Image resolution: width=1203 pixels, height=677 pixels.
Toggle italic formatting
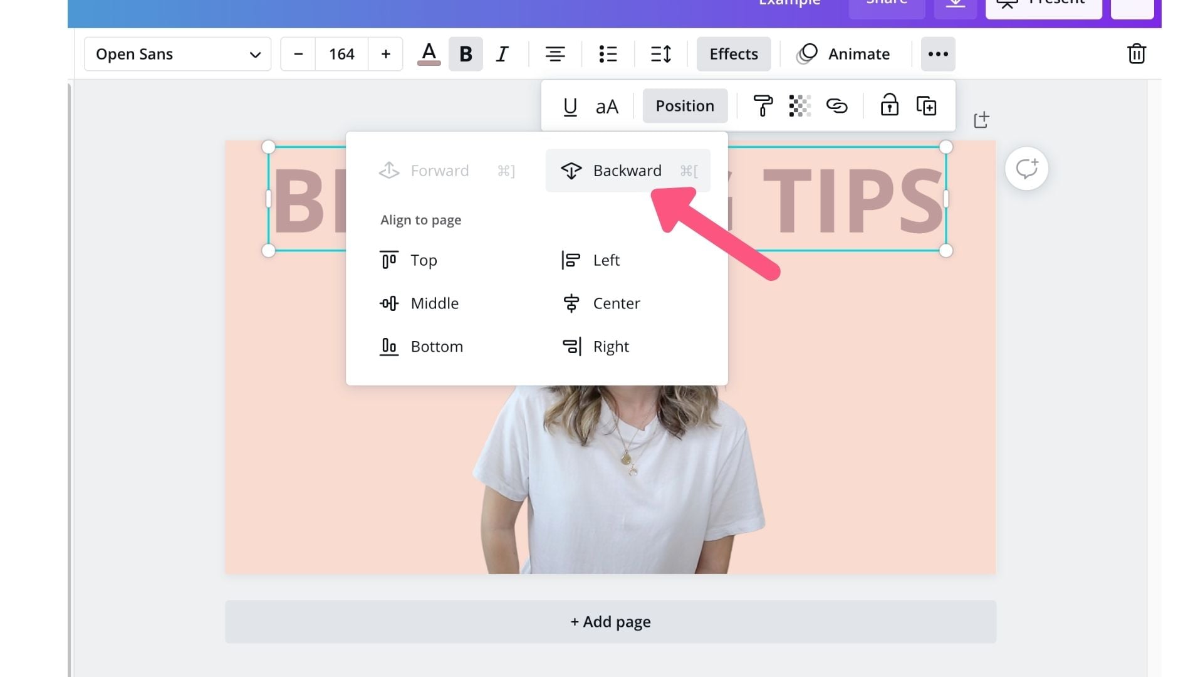coord(502,54)
